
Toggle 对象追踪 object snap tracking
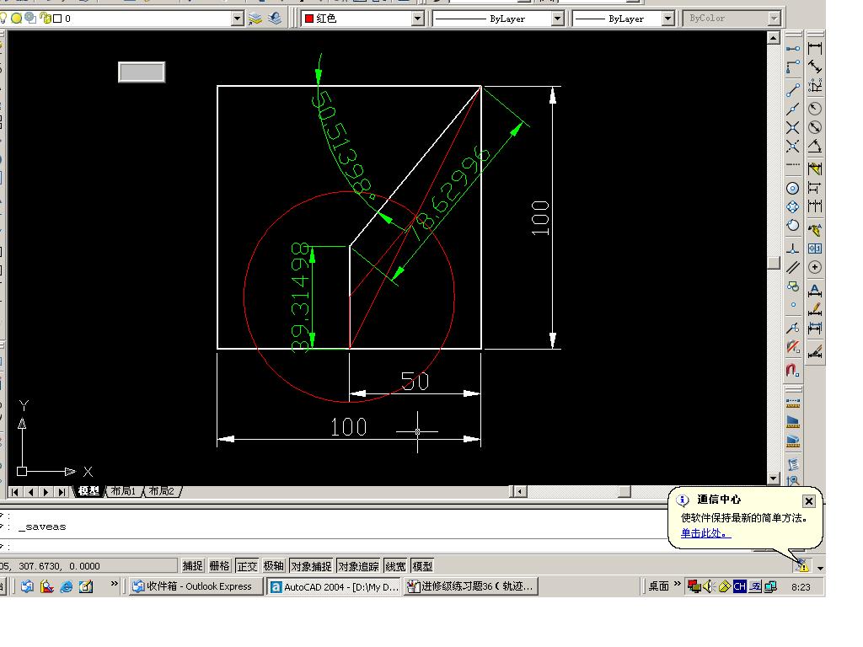pos(358,565)
